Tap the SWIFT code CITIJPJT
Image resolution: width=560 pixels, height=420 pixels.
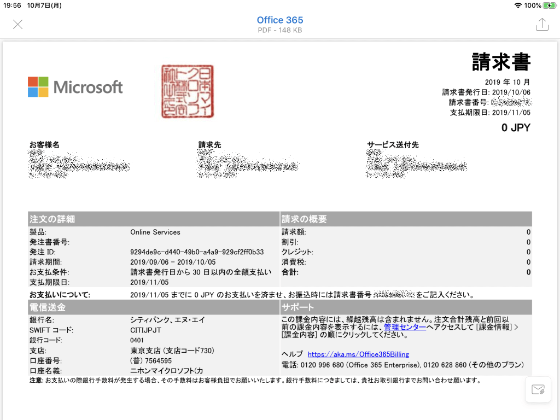click(145, 330)
